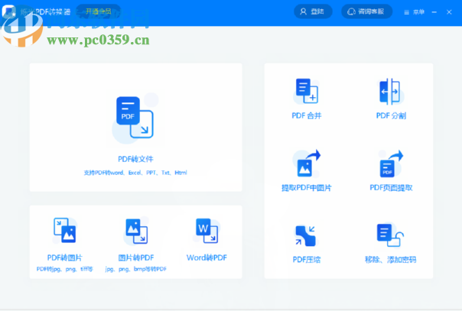Screen dimensions: 462x311
Task: Open the PDF转文件 conversion icon
Action: 135,118
